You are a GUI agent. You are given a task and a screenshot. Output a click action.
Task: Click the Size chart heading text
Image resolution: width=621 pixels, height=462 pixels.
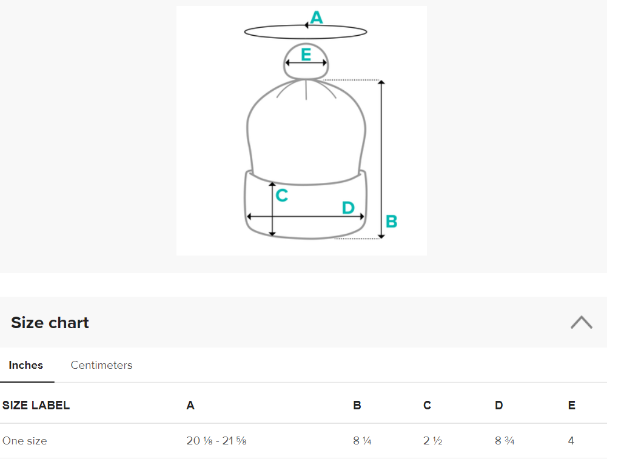pyautogui.click(x=50, y=323)
